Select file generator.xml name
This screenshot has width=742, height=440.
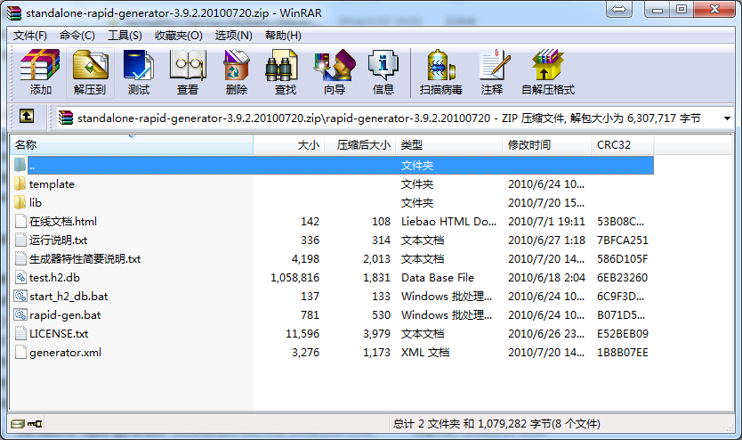[65, 353]
